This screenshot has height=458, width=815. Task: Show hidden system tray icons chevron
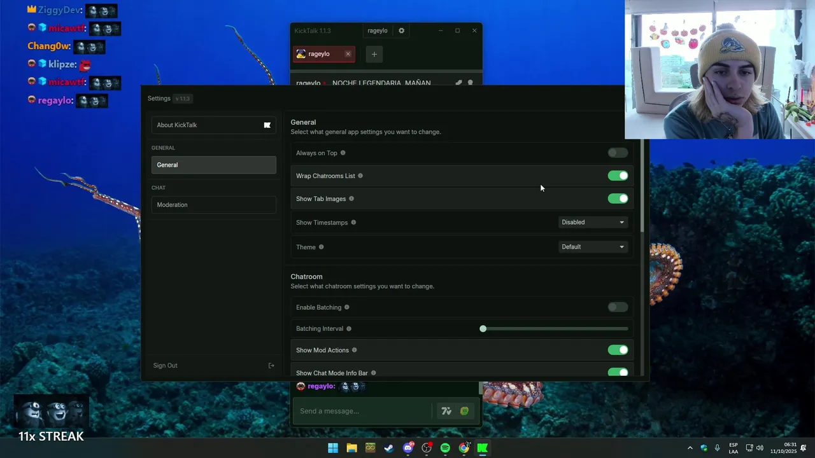pos(690,448)
